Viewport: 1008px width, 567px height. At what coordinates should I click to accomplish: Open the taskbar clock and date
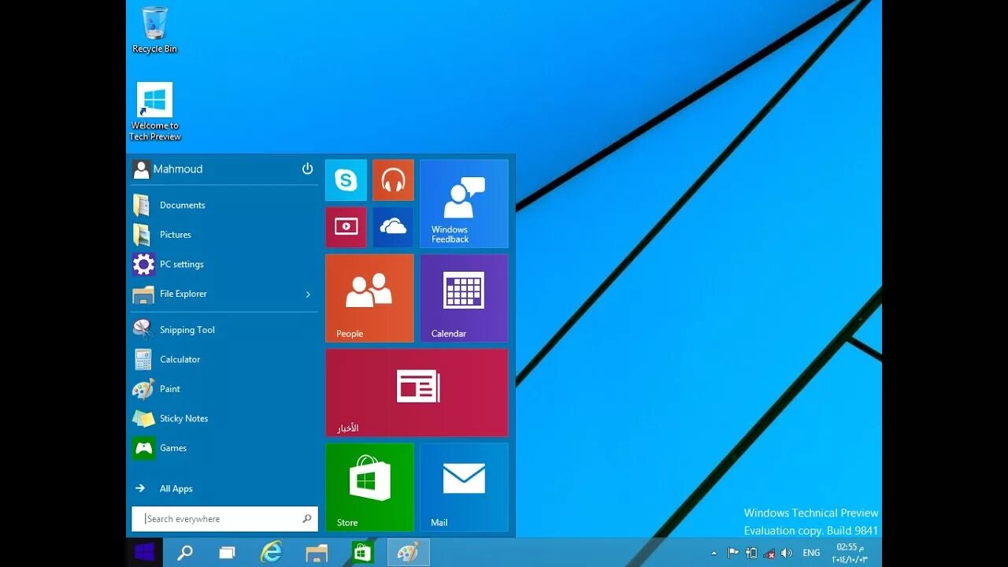pos(850,553)
